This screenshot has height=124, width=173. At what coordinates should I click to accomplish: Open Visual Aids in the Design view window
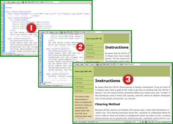[114, 64]
